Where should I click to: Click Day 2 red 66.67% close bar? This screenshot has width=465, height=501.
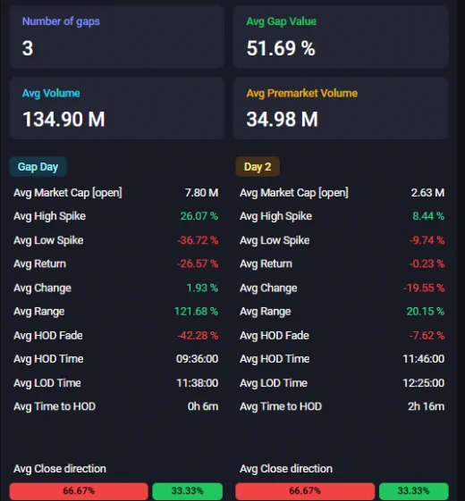point(305,491)
